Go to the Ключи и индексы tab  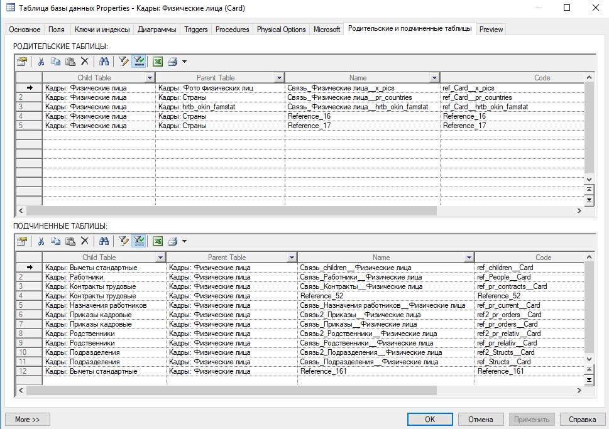coord(102,30)
